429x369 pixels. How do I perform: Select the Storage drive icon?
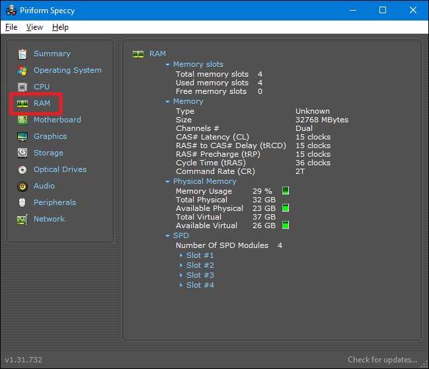22,153
